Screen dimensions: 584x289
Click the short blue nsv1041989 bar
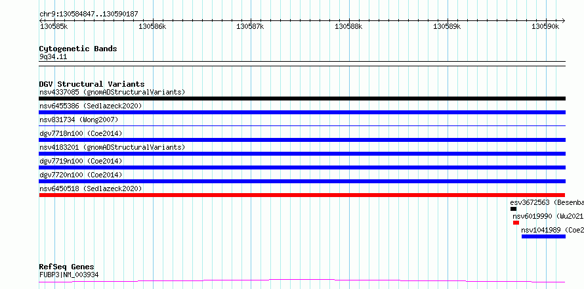(543, 236)
